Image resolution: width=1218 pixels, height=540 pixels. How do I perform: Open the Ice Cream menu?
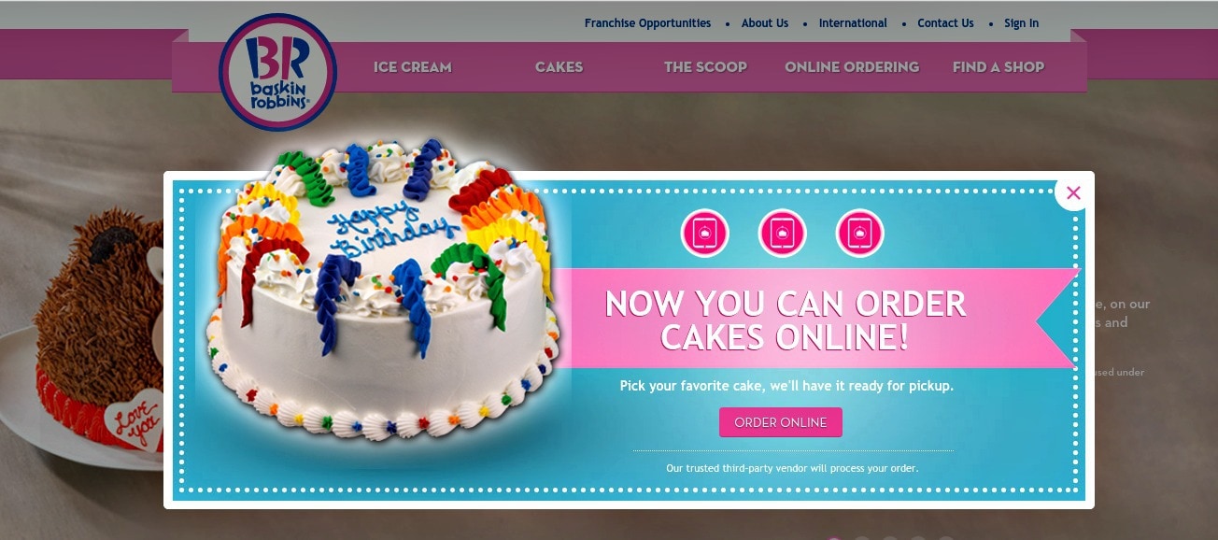[x=412, y=67]
